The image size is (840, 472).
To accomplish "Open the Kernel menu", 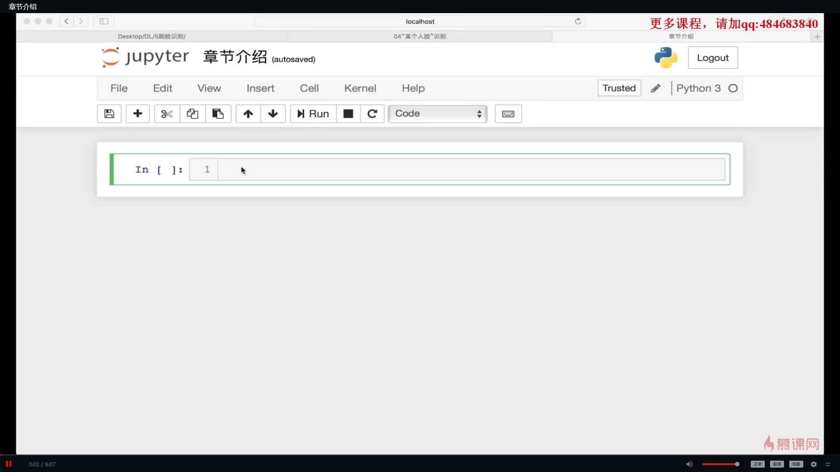I will pos(360,87).
